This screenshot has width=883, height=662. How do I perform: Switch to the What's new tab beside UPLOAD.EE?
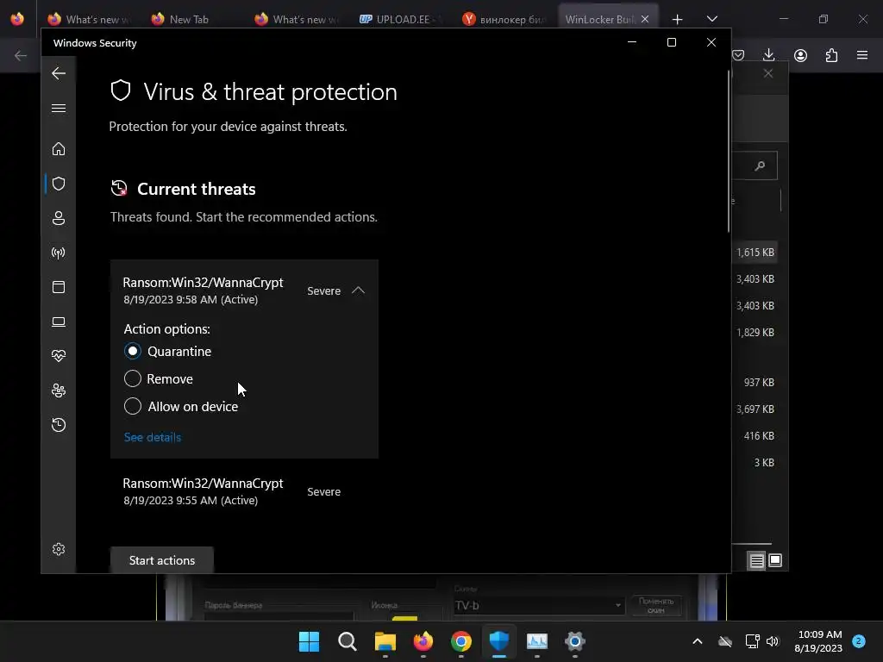tap(297, 19)
